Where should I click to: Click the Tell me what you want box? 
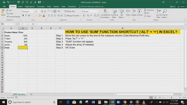(92, 6)
